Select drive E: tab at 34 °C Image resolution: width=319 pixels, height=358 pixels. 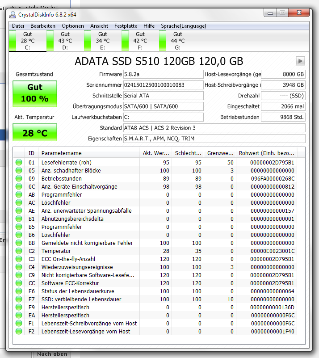point(103,41)
